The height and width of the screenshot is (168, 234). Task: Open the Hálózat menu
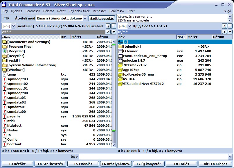pos(48,11)
